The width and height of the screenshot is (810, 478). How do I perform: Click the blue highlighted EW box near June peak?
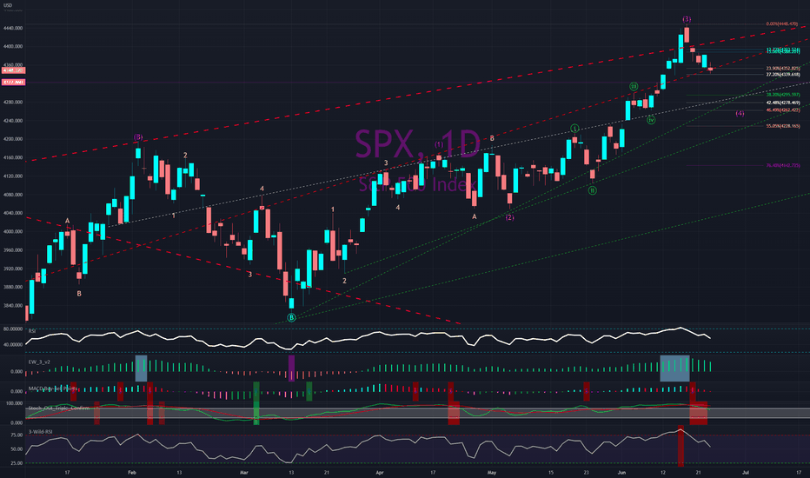click(674, 368)
